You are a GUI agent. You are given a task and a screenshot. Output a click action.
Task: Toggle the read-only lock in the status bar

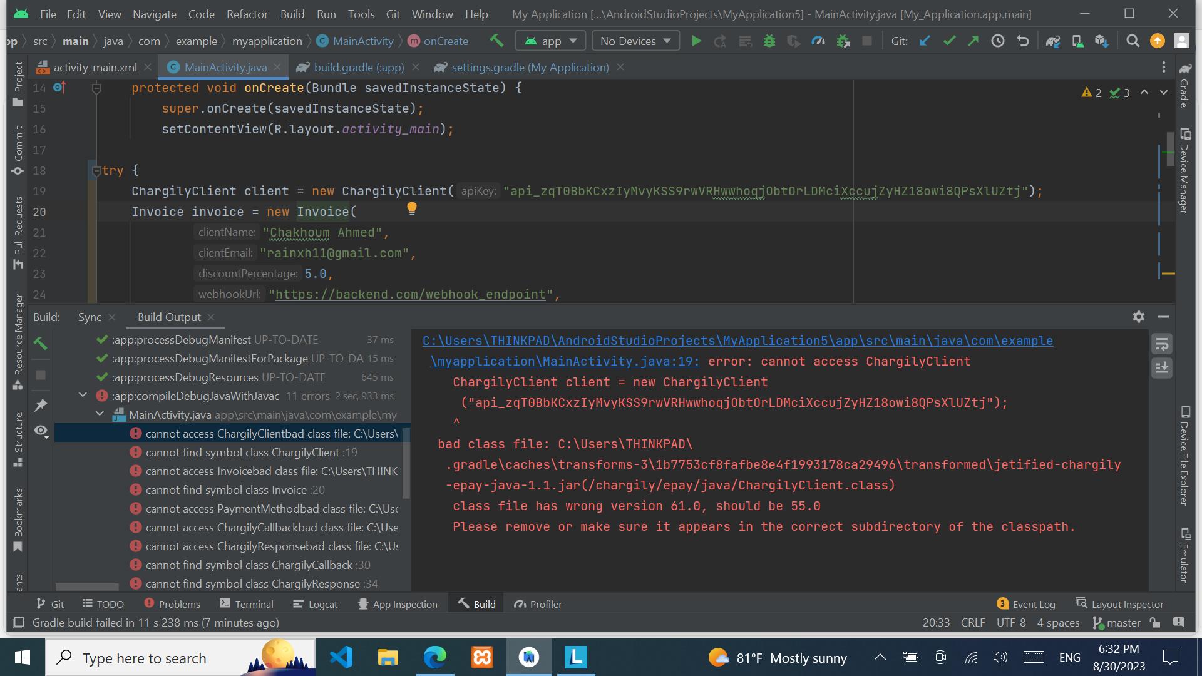tap(1155, 623)
